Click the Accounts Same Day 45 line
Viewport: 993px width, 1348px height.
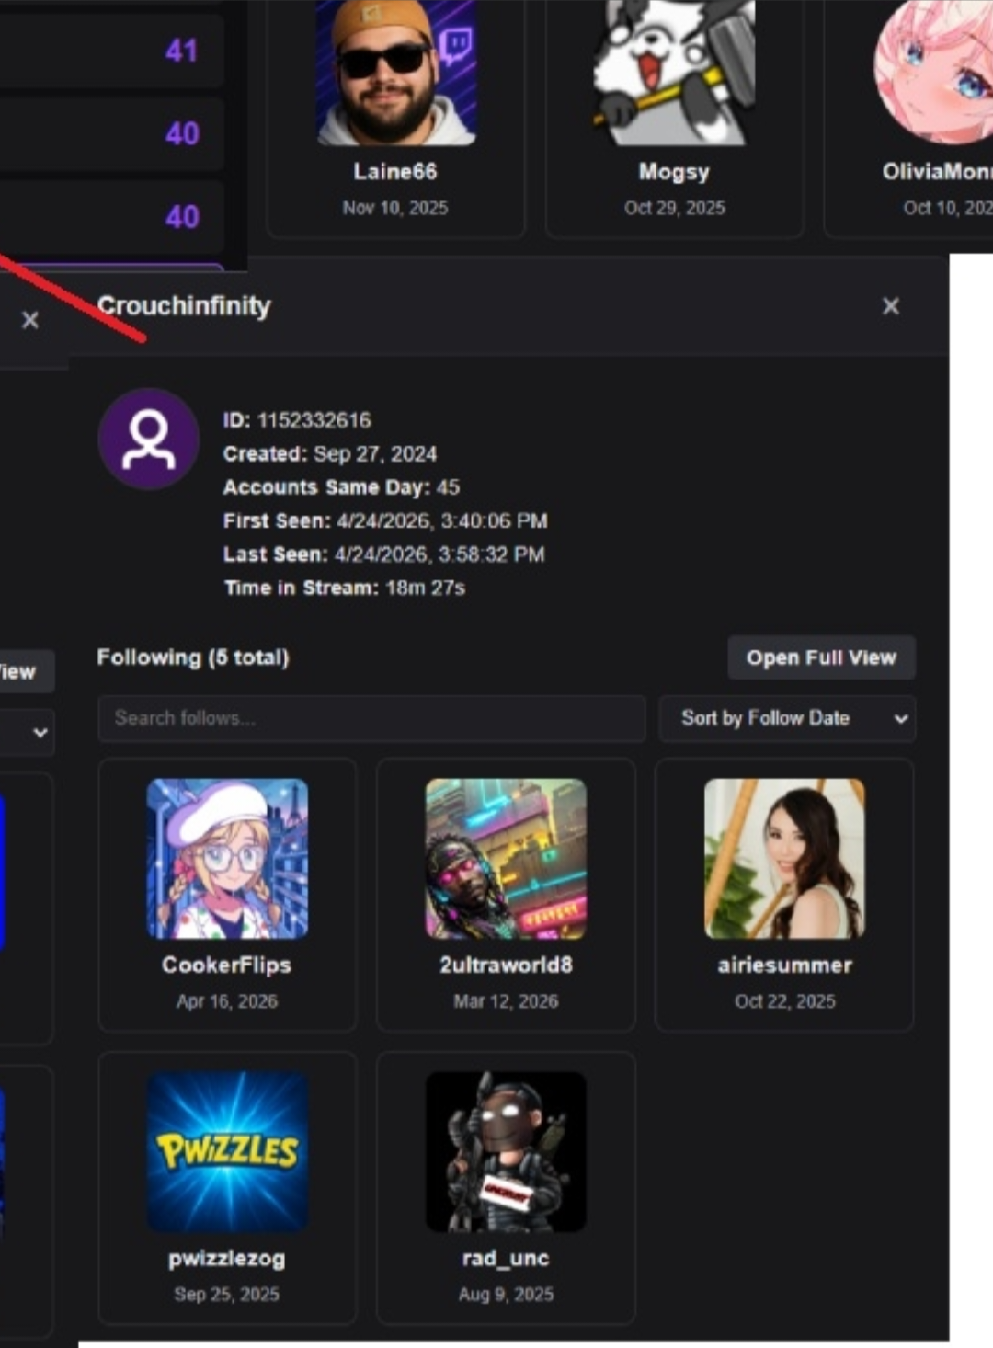(341, 486)
